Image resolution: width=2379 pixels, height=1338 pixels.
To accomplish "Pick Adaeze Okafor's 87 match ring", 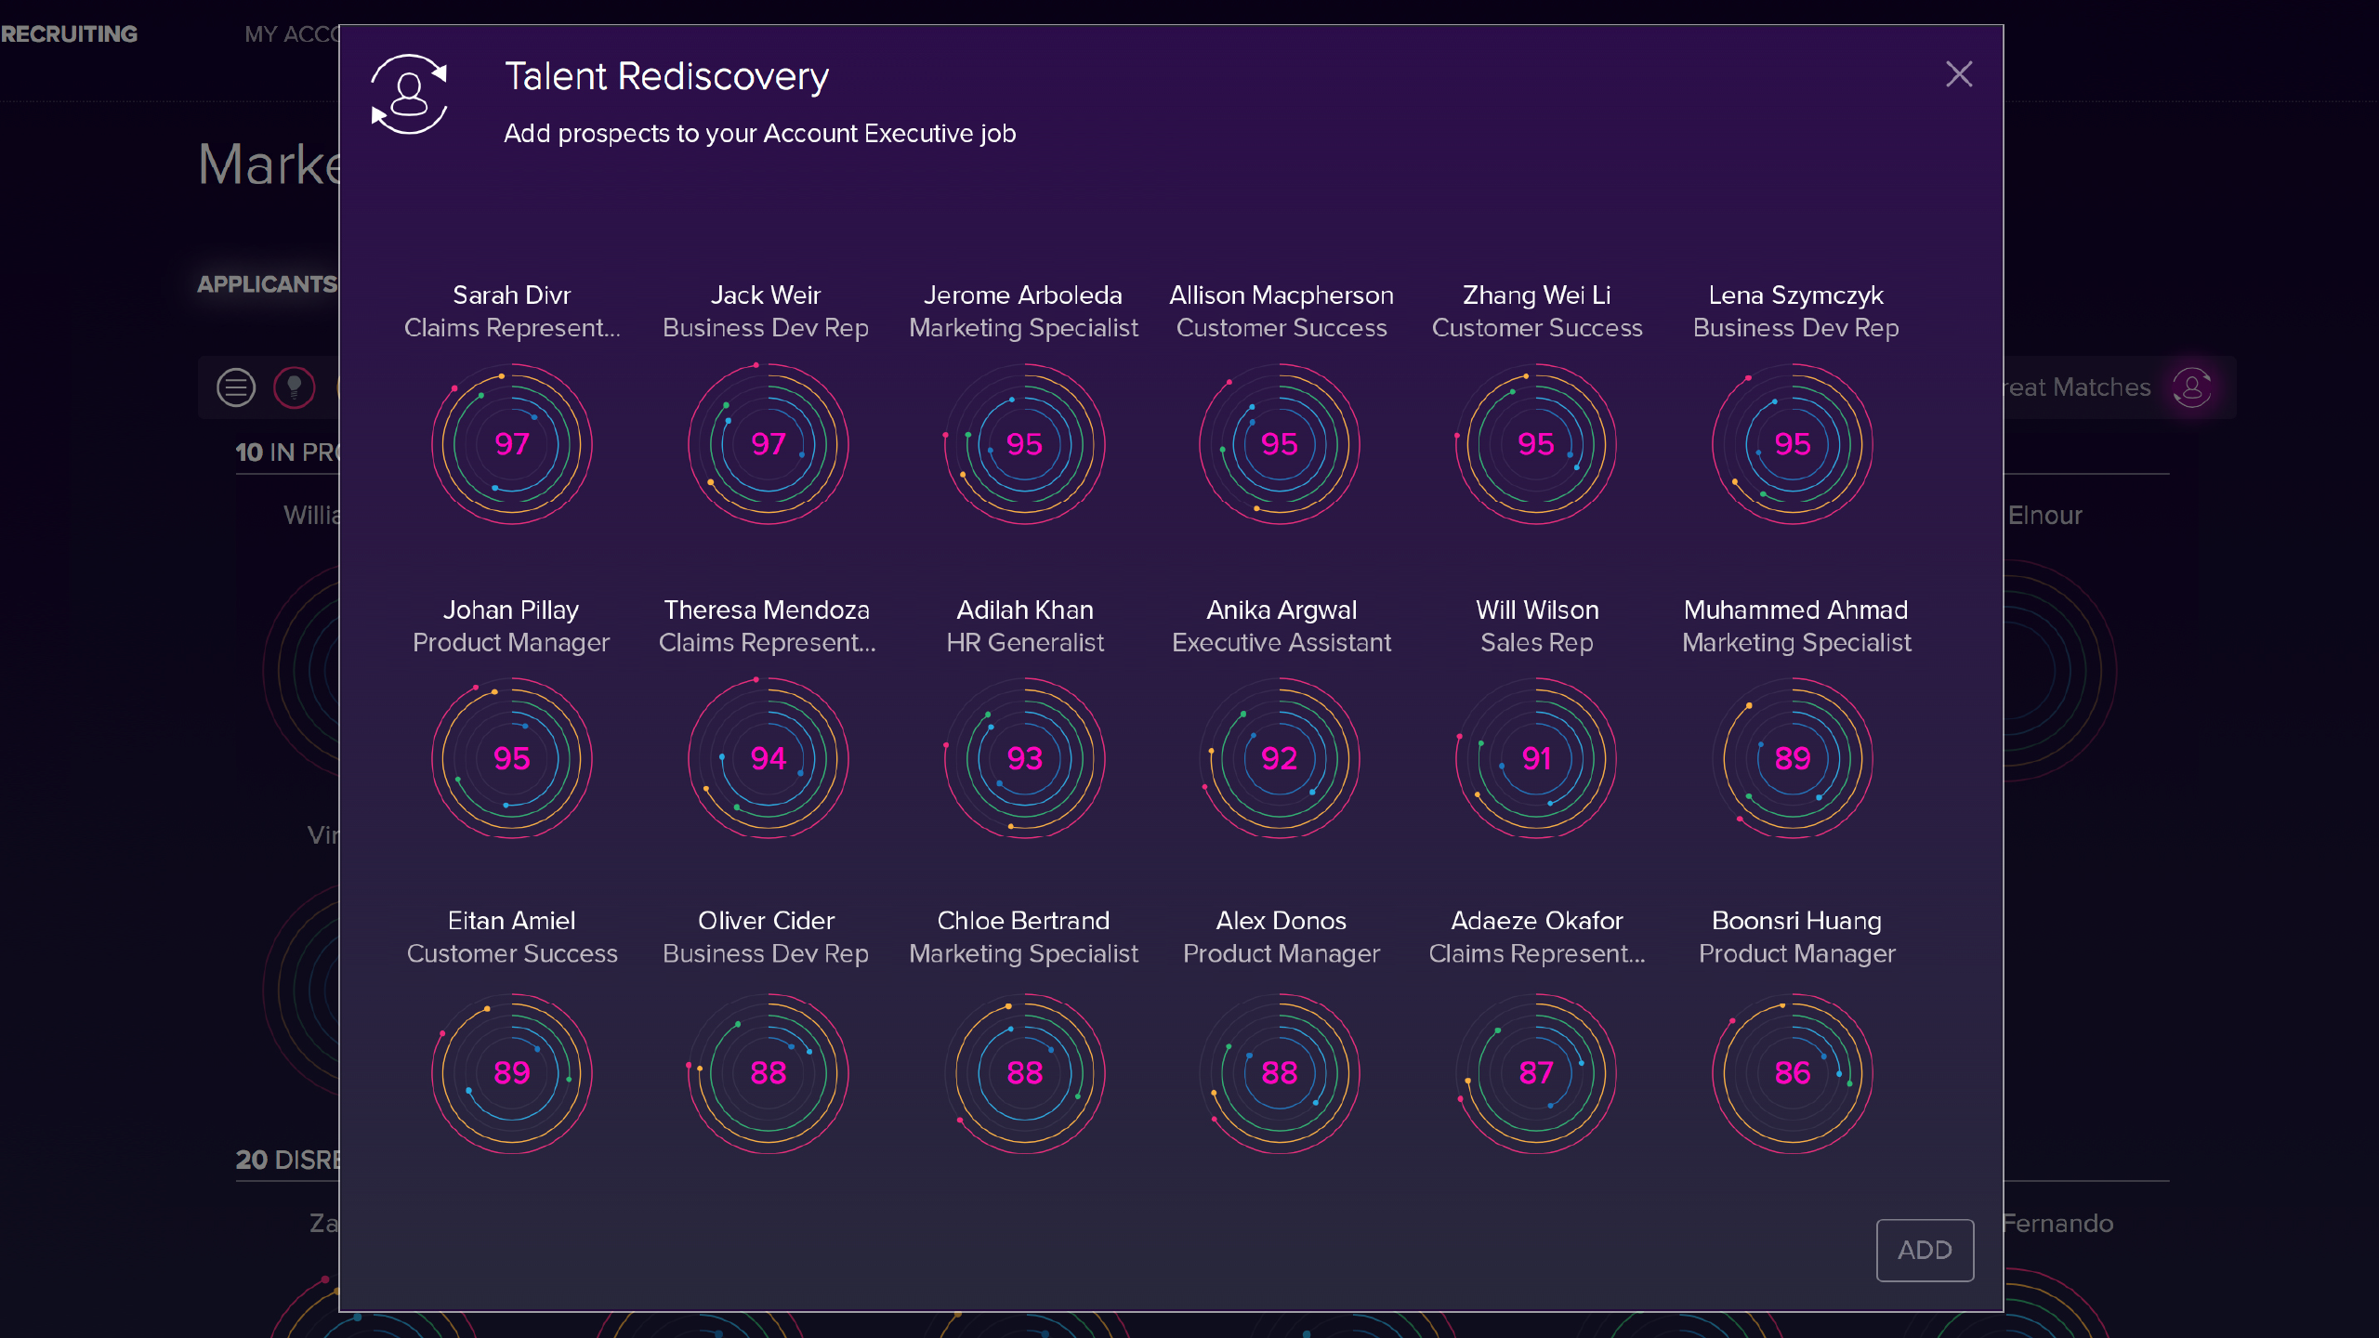I will point(1536,1073).
